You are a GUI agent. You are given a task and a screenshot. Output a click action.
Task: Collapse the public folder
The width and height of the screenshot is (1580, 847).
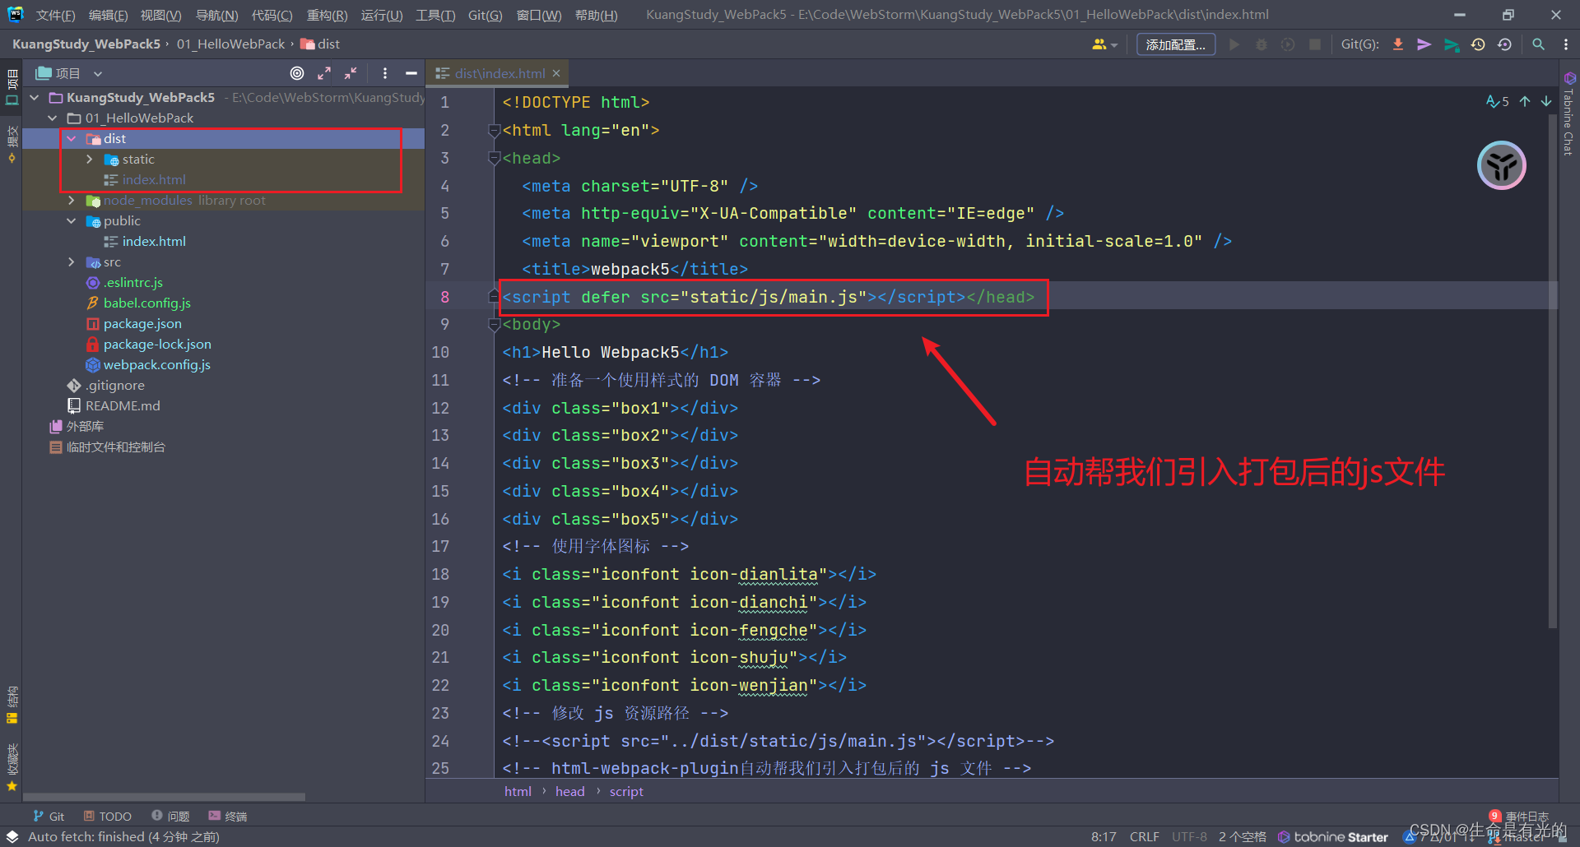(72, 220)
